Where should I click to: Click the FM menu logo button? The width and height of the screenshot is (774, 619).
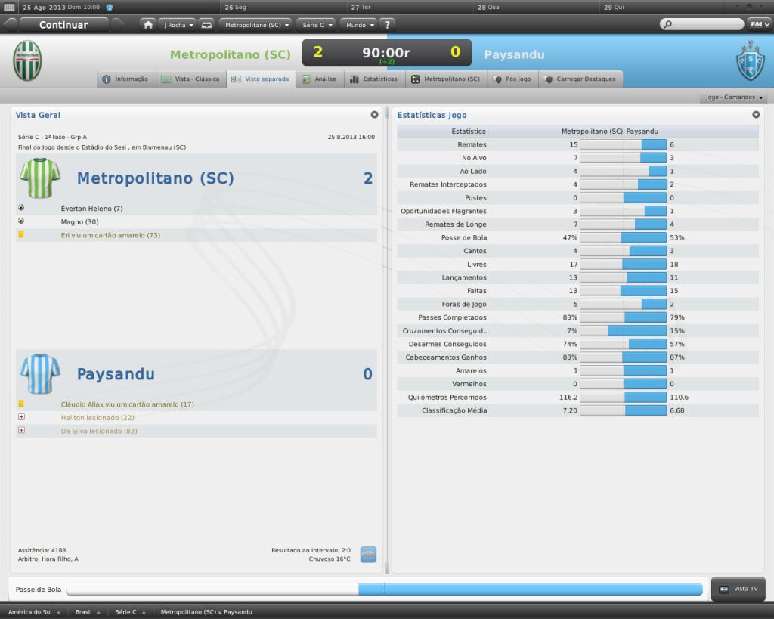click(x=758, y=24)
